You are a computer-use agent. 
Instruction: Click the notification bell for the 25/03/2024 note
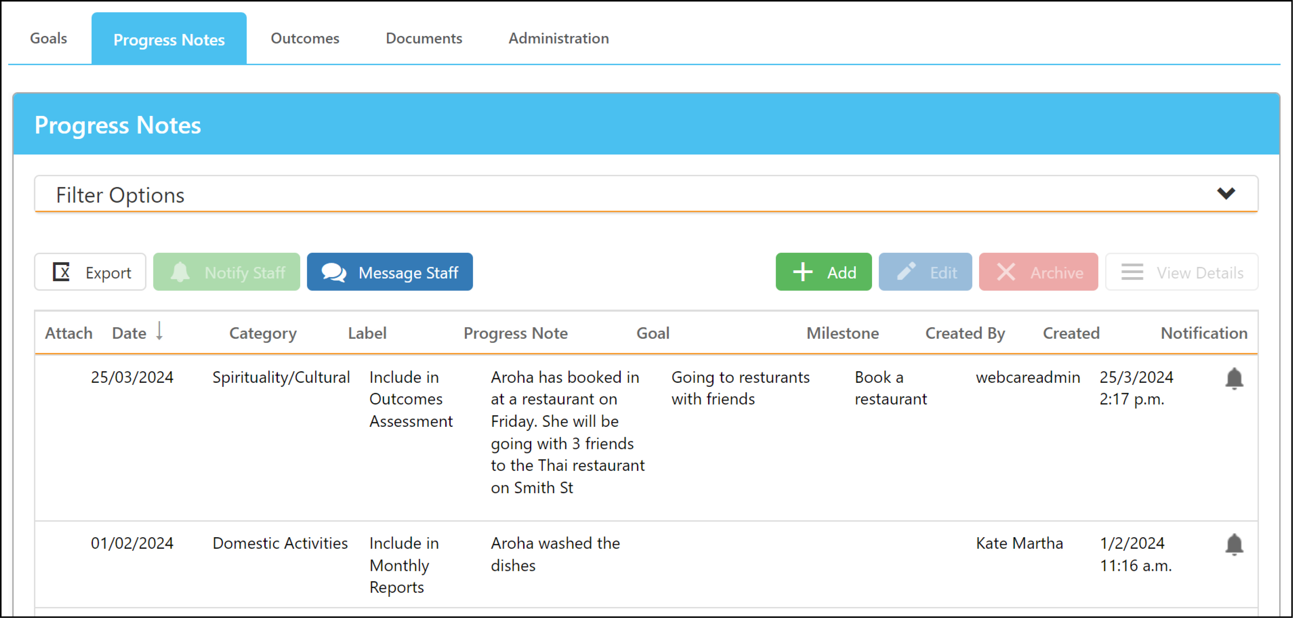[x=1234, y=379]
